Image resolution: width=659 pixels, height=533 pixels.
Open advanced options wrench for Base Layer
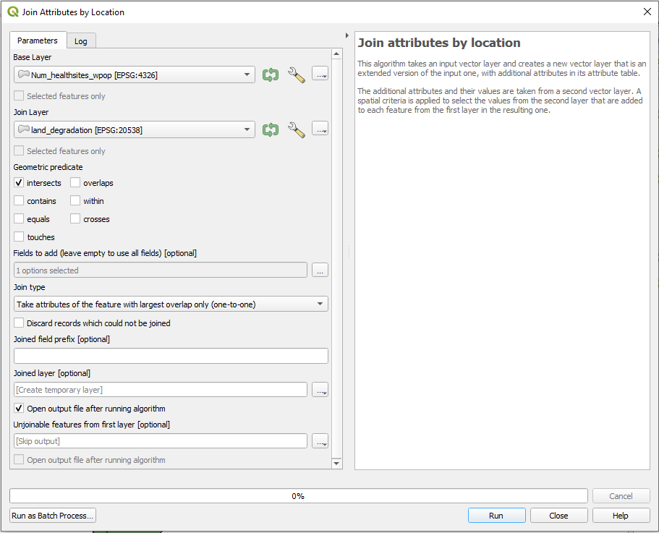(297, 74)
